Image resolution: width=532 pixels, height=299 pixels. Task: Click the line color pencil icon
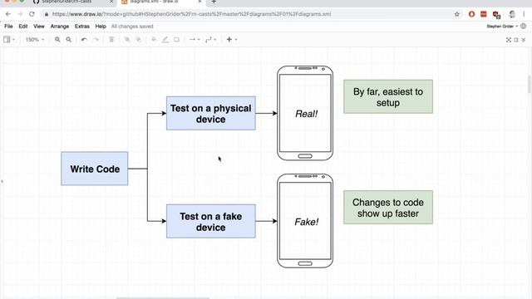(x=165, y=40)
